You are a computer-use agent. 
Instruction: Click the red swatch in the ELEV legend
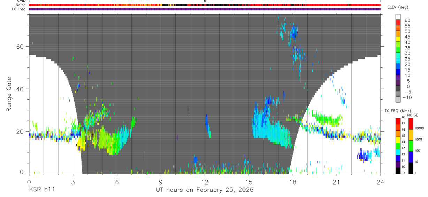(x=398, y=22)
